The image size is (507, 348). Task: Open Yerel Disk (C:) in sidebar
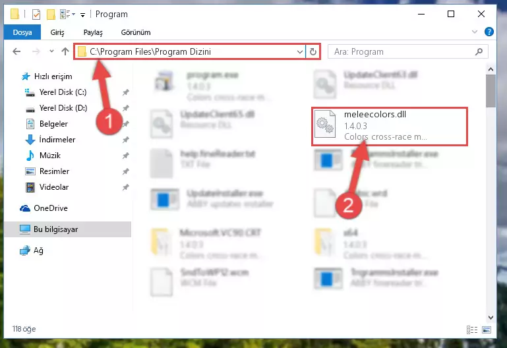coord(55,92)
